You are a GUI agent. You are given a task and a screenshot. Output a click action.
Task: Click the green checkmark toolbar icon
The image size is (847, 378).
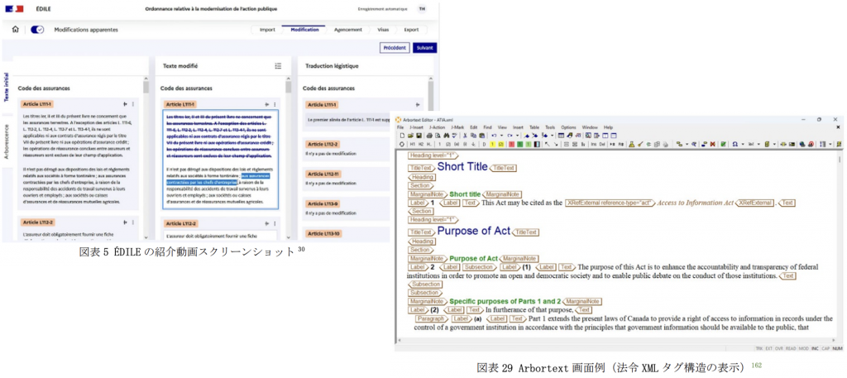point(723,144)
